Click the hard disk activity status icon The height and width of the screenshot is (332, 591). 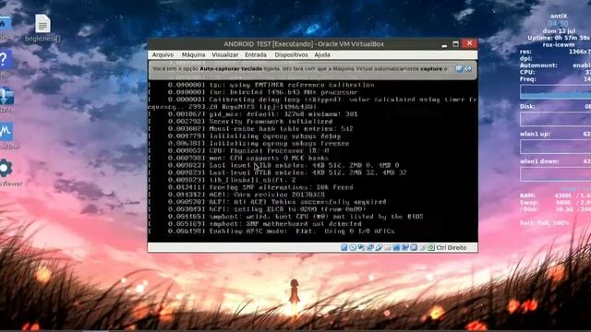point(344,247)
